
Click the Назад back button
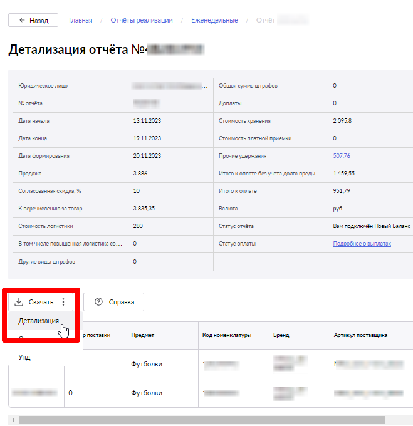coord(33,20)
